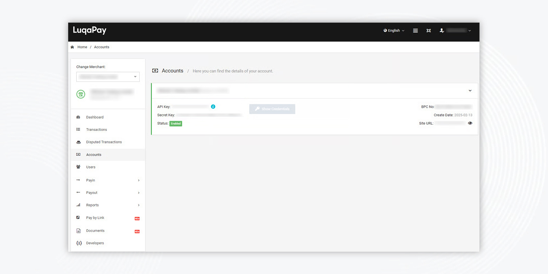
Task: Click the Transactions list icon
Action: point(78,129)
